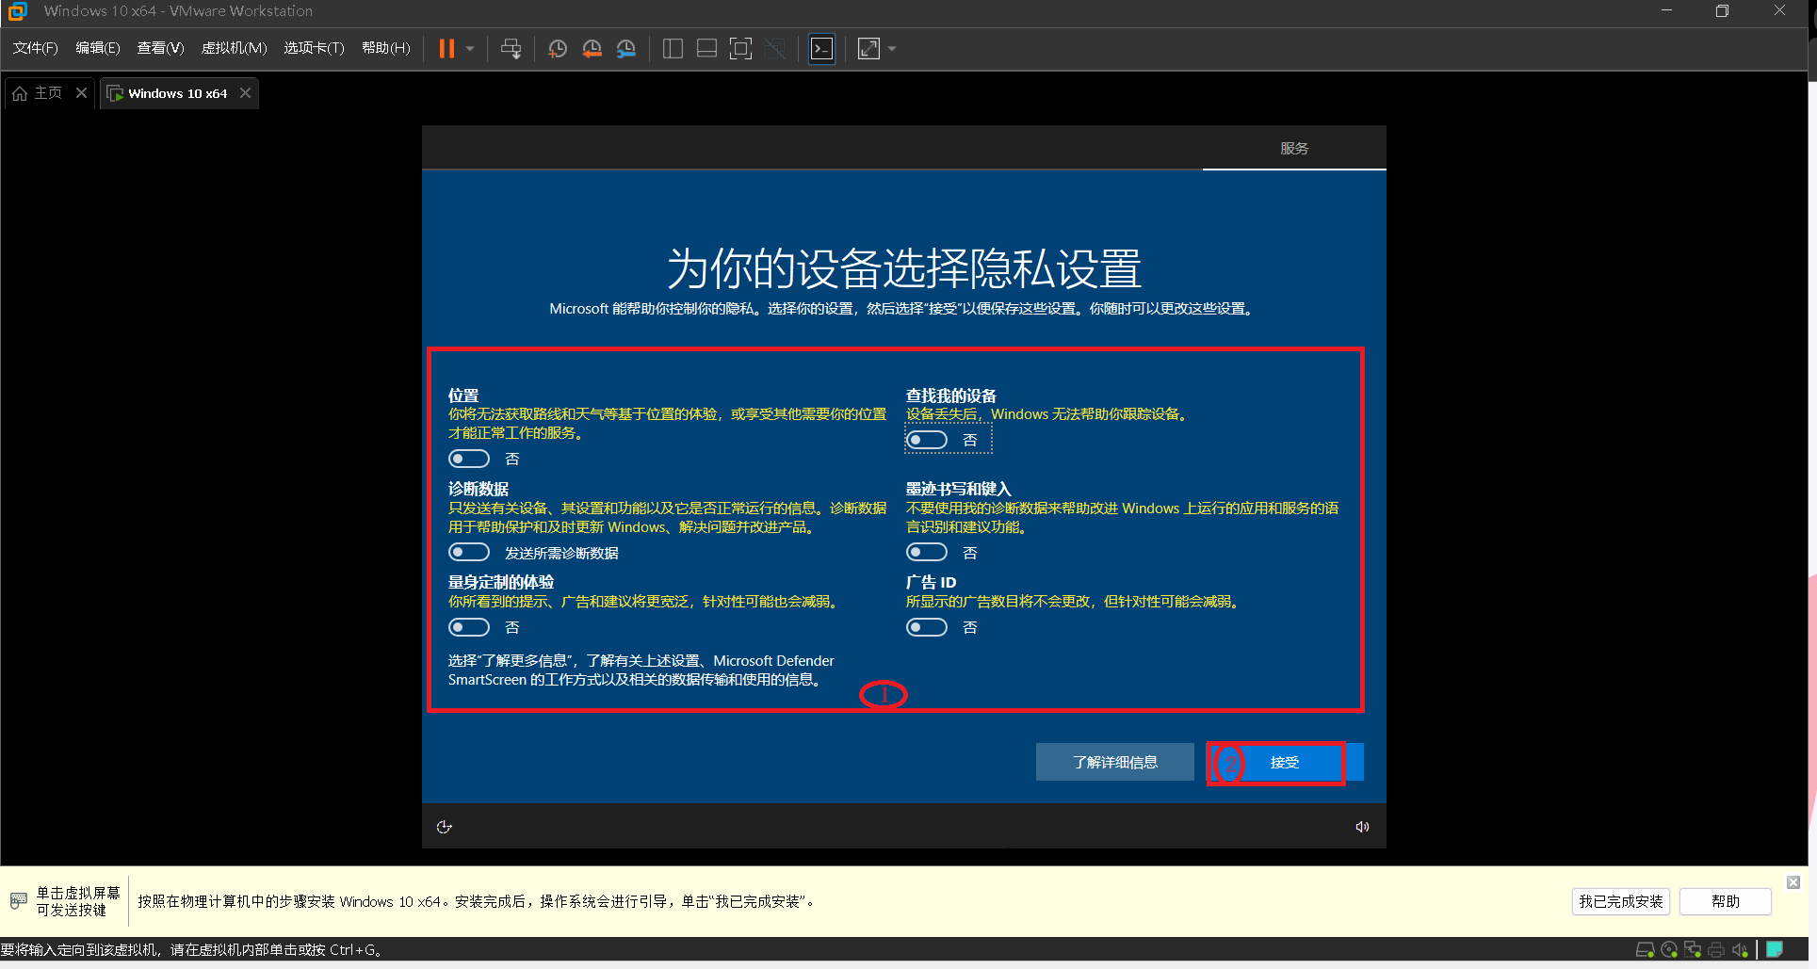1817x969 pixels.
Task: Take a snapshot of this VM
Action: coord(558,48)
